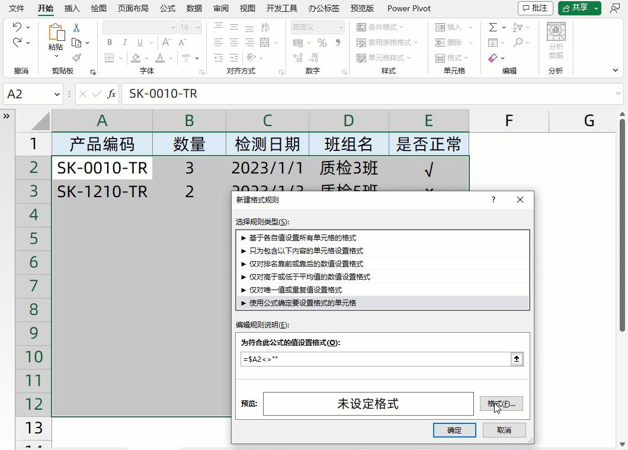Click the Format Painter icon
This screenshot has height=450, width=628.
[77, 57]
